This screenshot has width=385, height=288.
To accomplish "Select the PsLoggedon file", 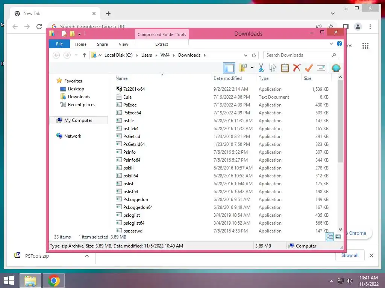I will pos(135,199).
